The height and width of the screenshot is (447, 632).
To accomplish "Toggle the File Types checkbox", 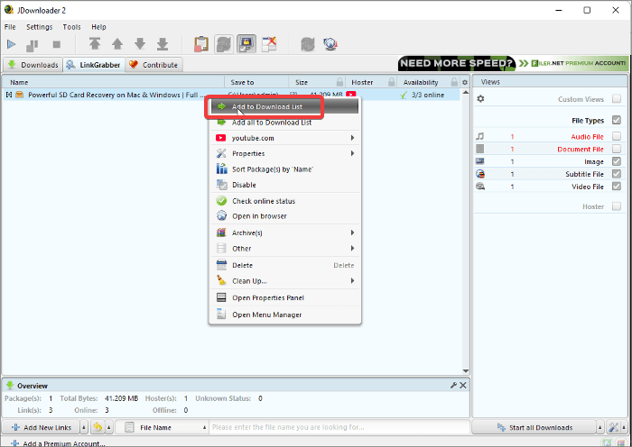I will pyautogui.click(x=616, y=120).
